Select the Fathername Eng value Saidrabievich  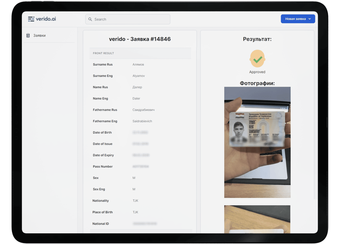pos(142,121)
